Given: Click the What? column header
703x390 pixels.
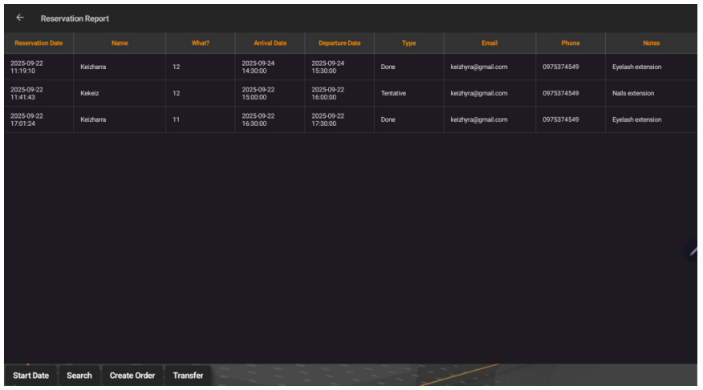Looking at the screenshot, I should click(x=200, y=43).
